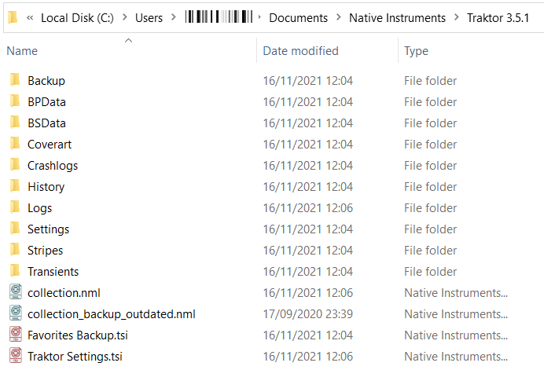This screenshot has width=544, height=370.
Task: Expand the chevron after Local Disk (C:)
Action: pyautogui.click(x=125, y=17)
